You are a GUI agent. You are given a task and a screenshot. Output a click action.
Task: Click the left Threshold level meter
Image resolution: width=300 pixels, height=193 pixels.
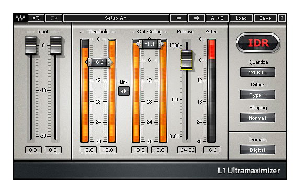coord(85,91)
